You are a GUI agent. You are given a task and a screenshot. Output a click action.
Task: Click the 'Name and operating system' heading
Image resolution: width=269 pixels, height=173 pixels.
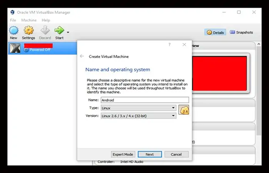point(118,70)
